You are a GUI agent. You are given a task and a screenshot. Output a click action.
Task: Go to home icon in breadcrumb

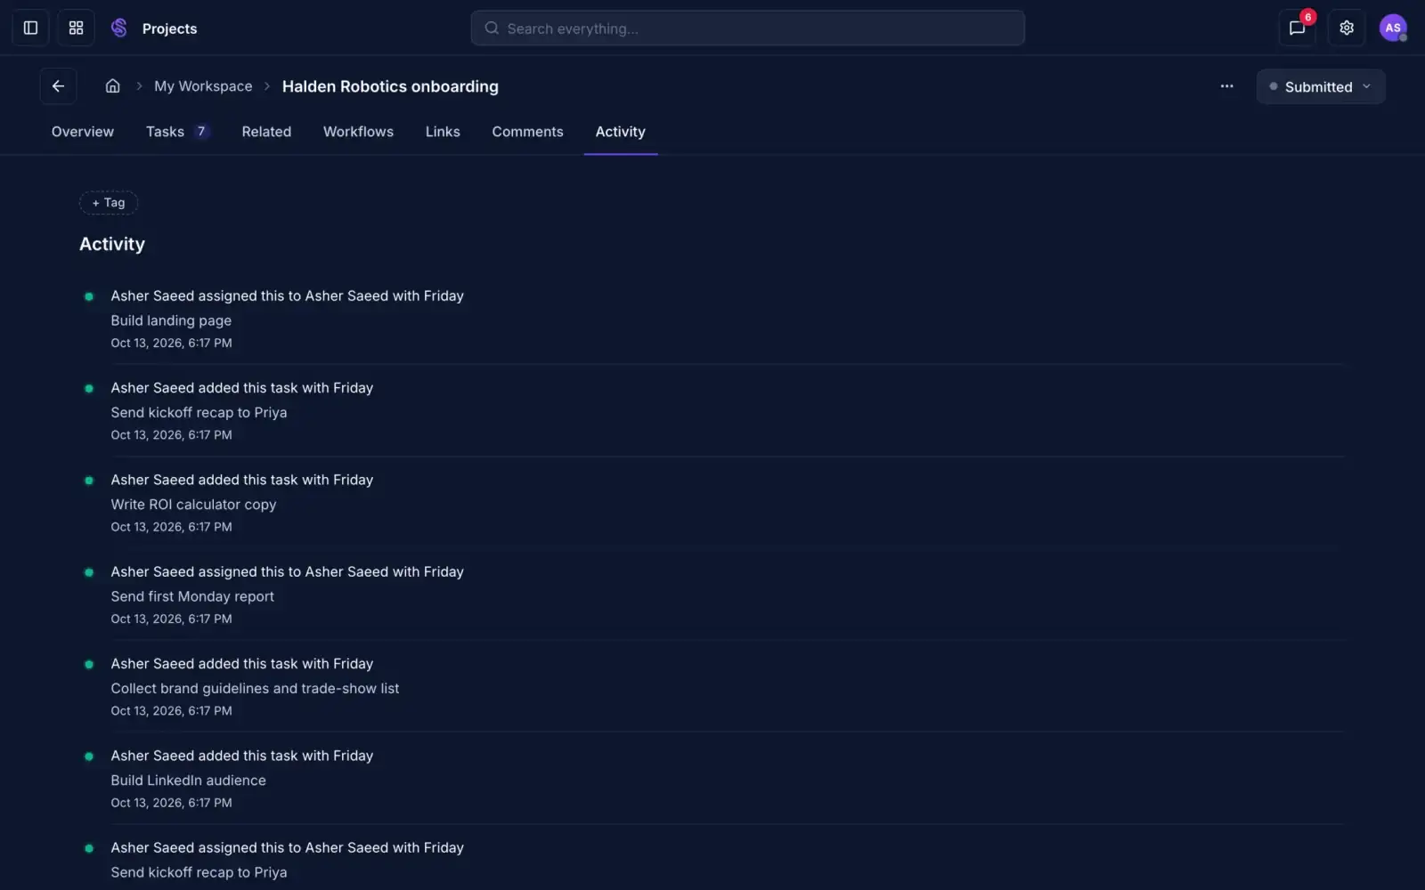(112, 86)
